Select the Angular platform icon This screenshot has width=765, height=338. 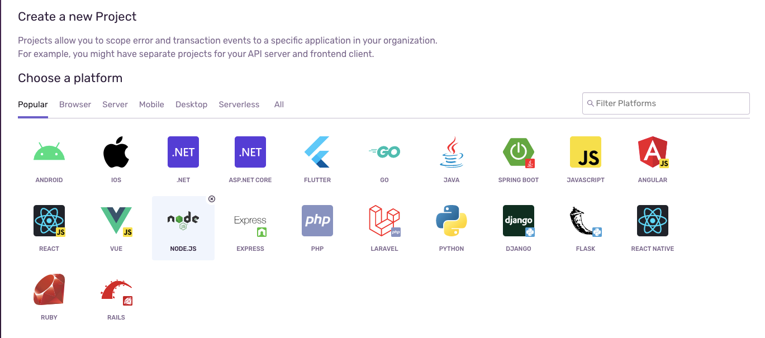tap(653, 152)
